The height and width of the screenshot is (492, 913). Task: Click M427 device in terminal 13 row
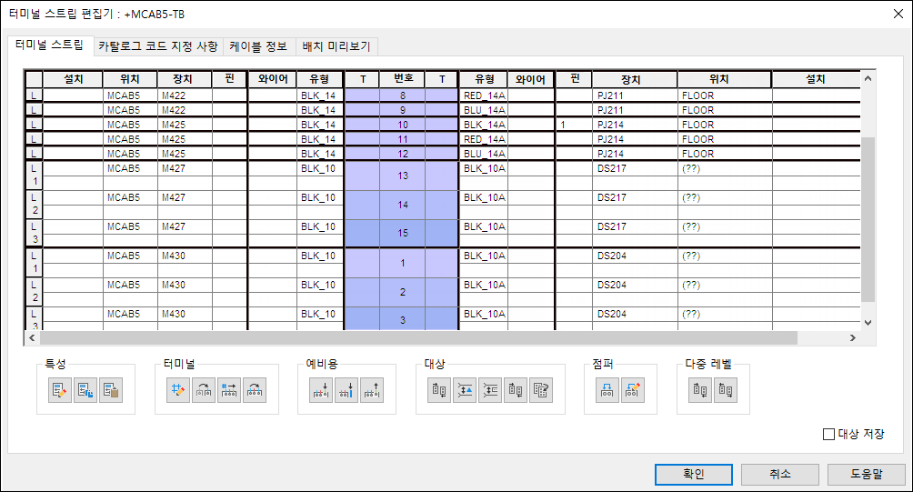coord(185,168)
